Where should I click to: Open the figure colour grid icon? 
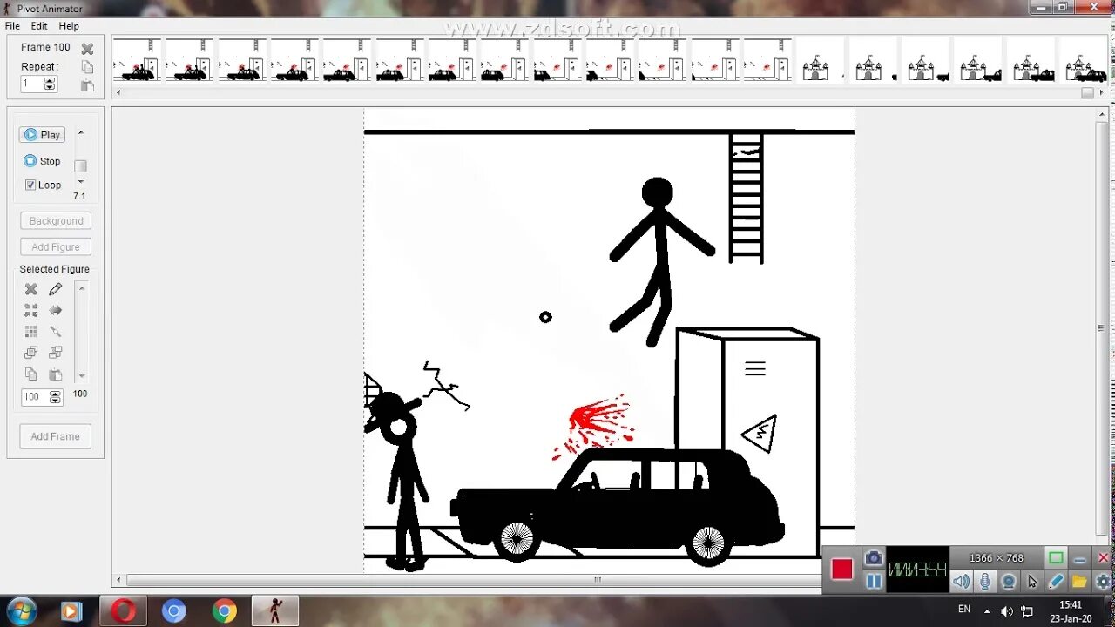tap(30, 332)
